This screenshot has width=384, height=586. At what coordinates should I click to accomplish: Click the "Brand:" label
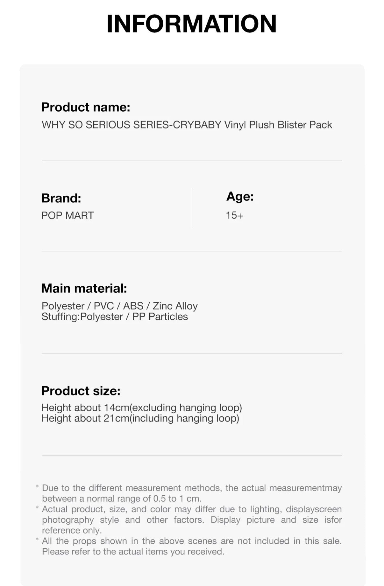[61, 198]
